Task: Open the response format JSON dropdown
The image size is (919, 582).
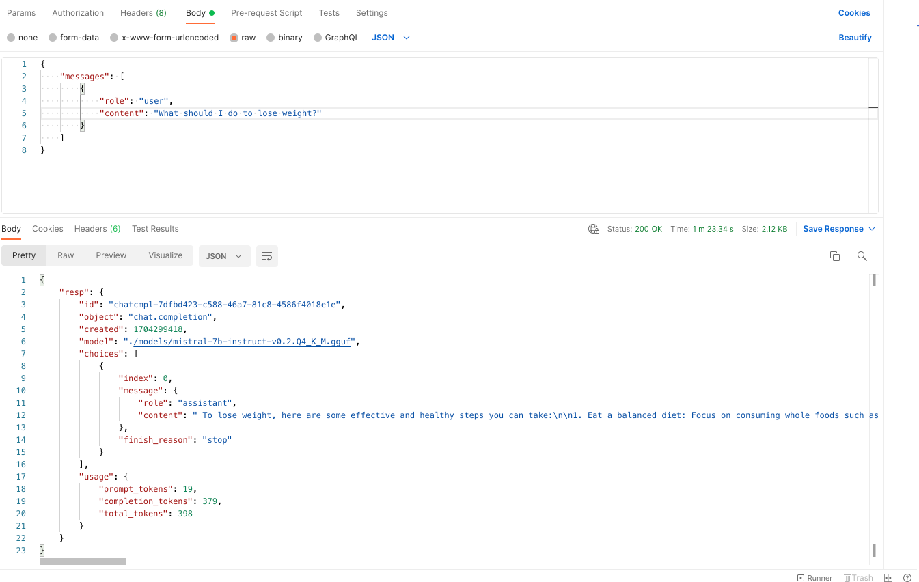Action: tap(224, 256)
